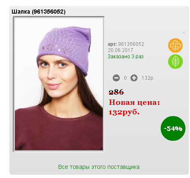Increase quantity with the plus button
The image size is (190, 178).
[x=134, y=78]
